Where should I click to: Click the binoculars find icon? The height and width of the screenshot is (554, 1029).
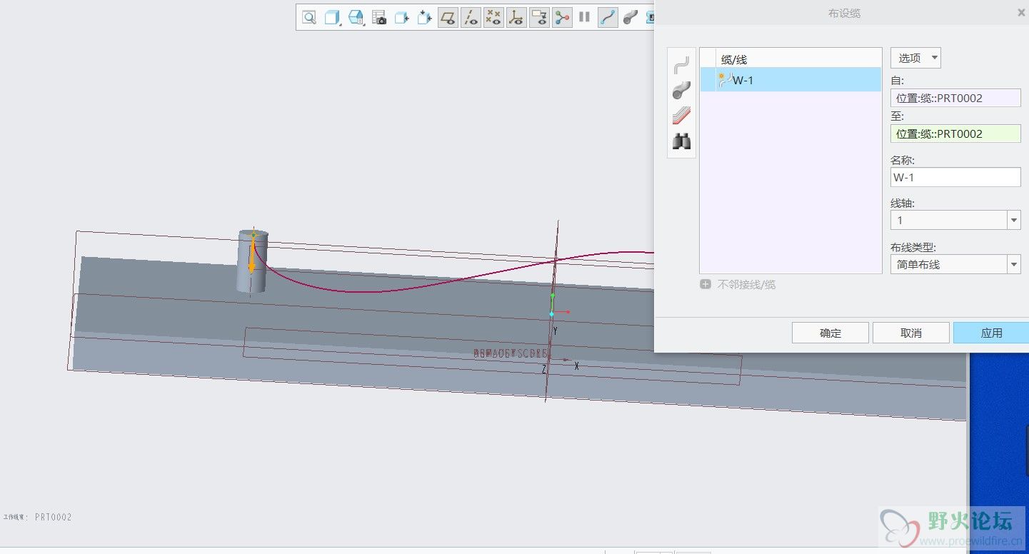[x=681, y=141]
